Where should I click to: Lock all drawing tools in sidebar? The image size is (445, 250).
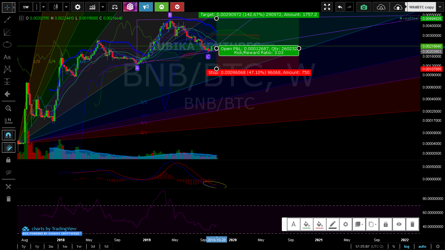(x=8, y=160)
